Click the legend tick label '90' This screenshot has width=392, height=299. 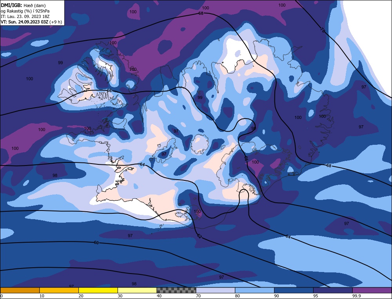tap(276, 296)
